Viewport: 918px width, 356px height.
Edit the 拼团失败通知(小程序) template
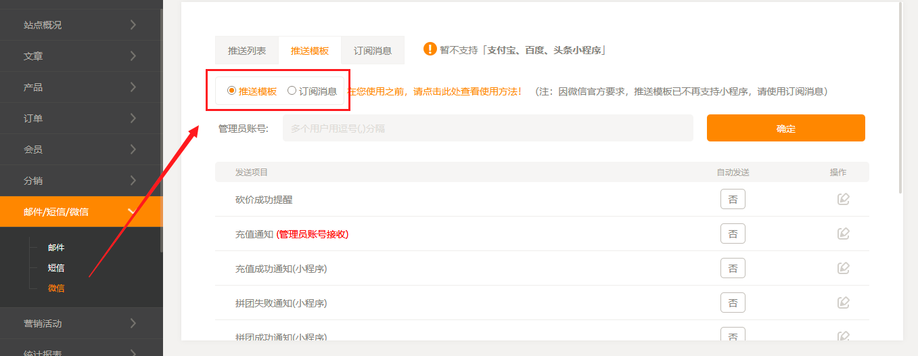click(843, 303)
